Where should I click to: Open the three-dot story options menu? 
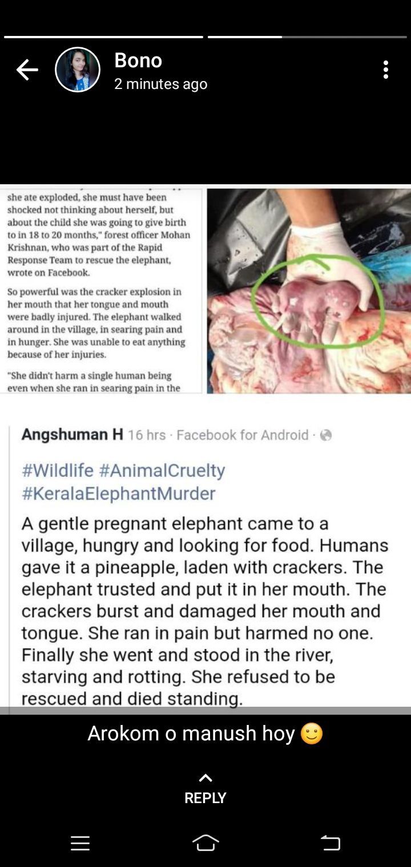point(386,70)
